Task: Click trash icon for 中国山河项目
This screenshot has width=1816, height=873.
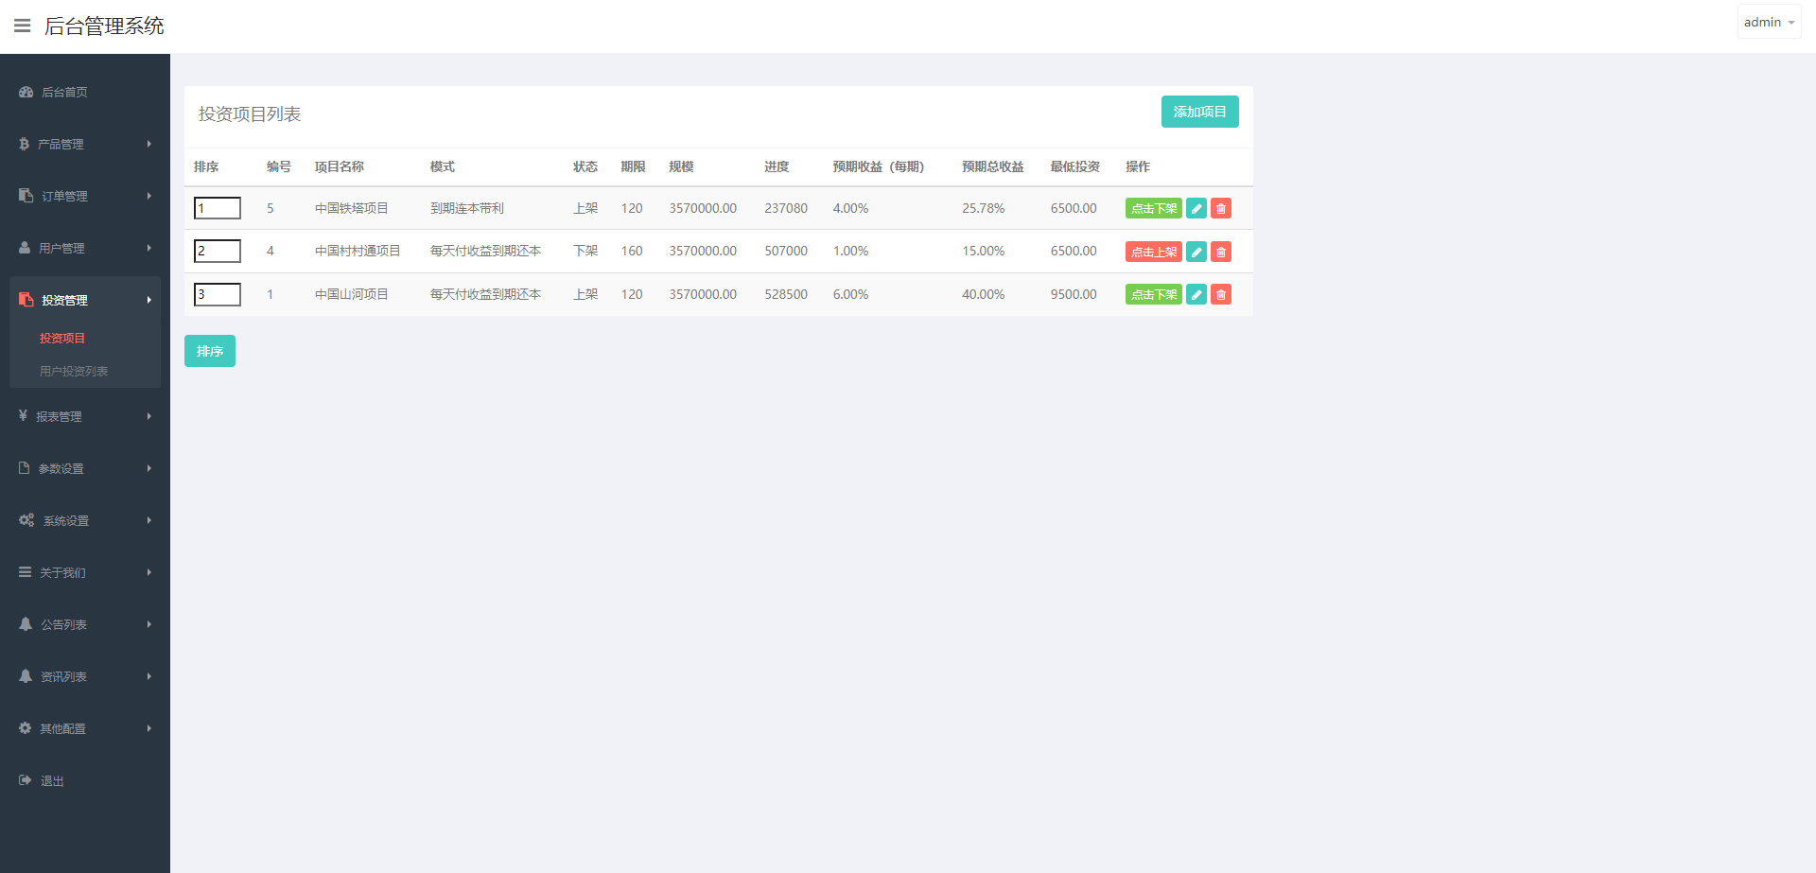Action: tap(1221, 294)
